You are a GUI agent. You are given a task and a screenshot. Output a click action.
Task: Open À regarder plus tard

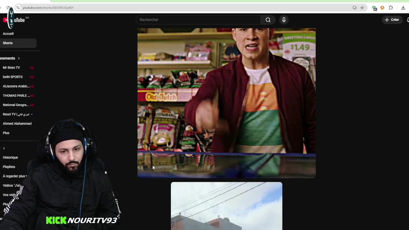[15, 176]
